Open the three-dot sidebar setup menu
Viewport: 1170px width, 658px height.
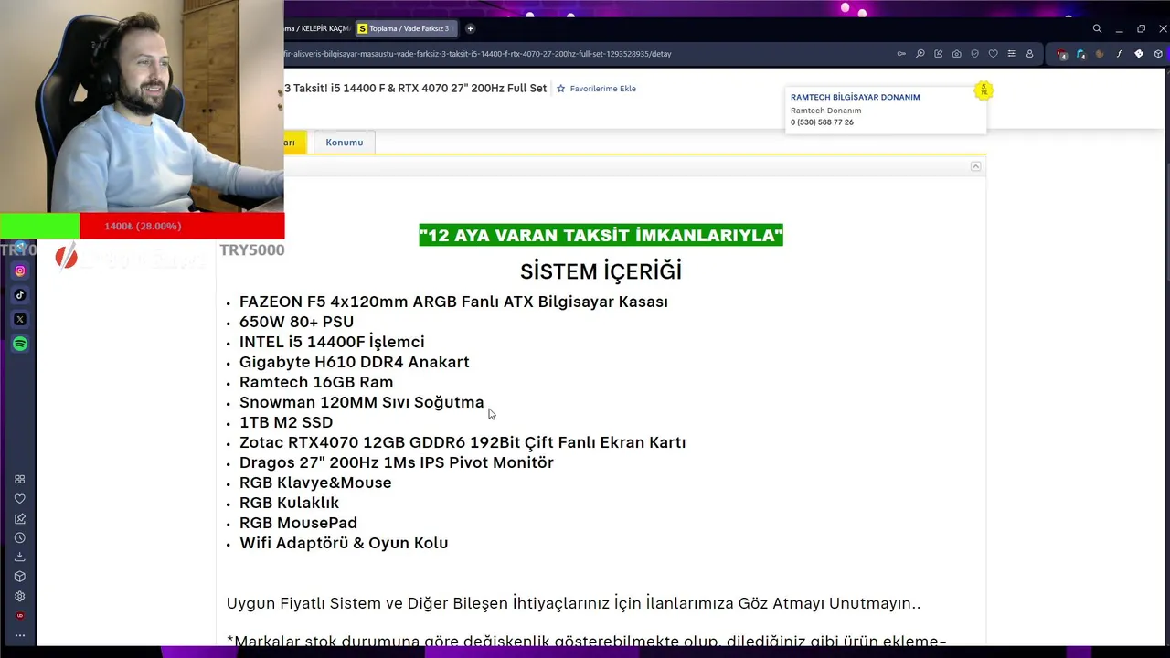click(19, 635)
